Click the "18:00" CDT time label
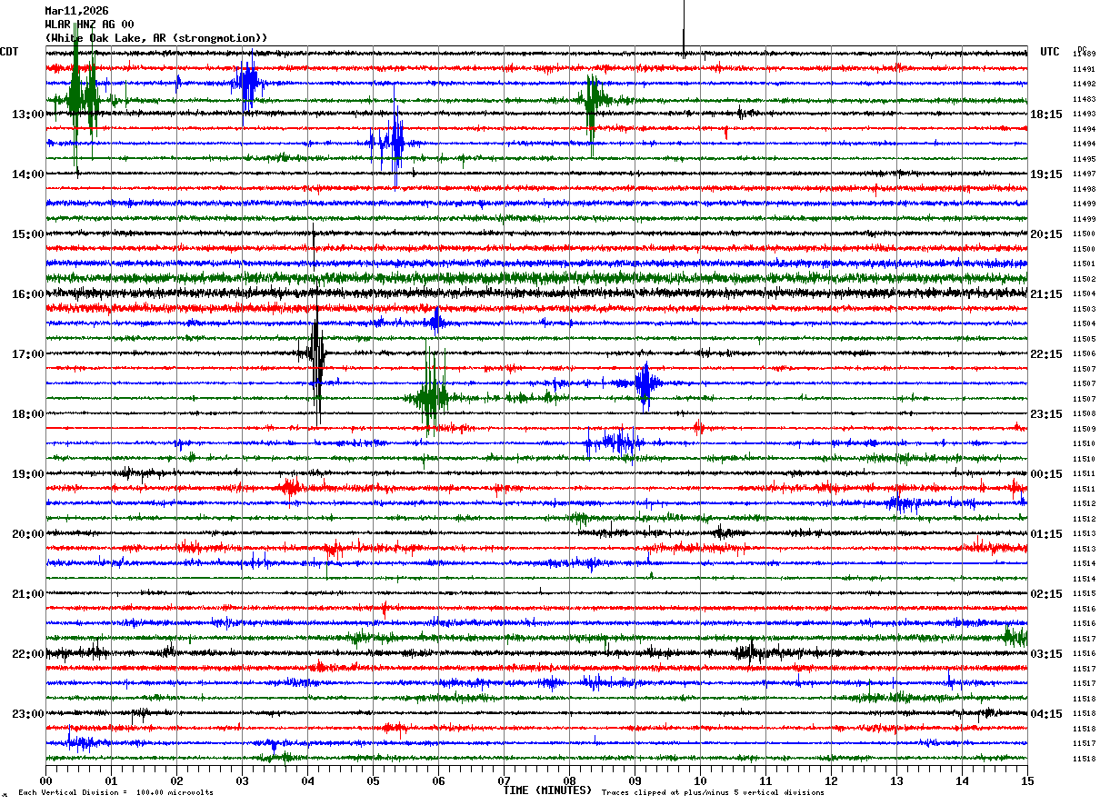Viewport: 1100px width, 805px height. pyautogui.click(x=28, y=414)
